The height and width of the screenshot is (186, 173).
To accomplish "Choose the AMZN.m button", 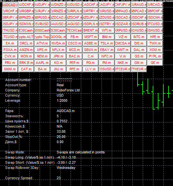I will point(26,50).
